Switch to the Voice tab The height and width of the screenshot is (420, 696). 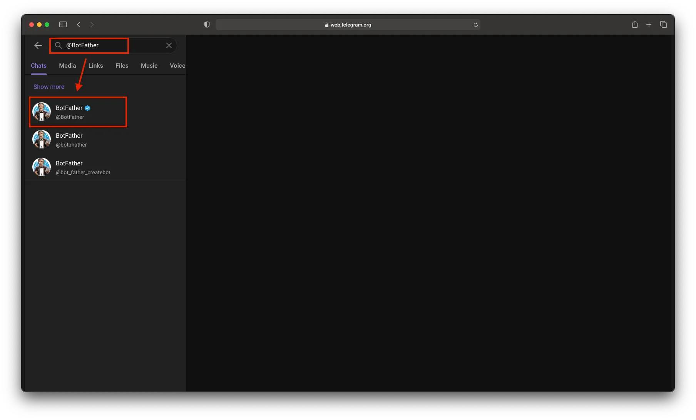point(177,66)
